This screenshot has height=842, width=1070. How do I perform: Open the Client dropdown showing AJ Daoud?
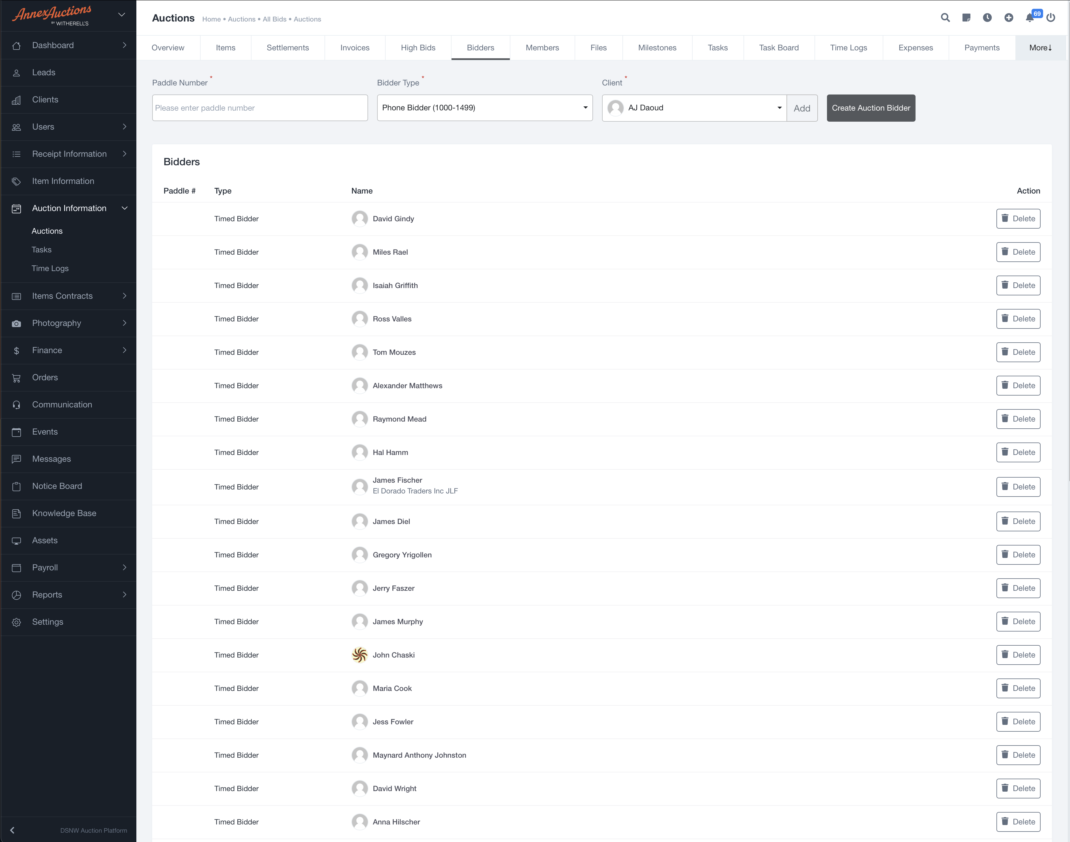click(694, 108)
